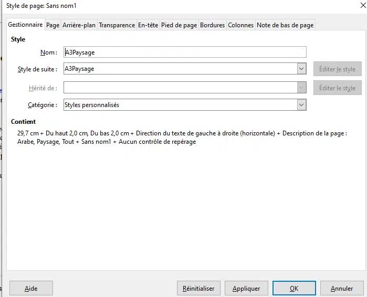This screenshot has height=297, width=367.
Task: Click the Styles personnalisés category field
Action: pyautogui.click(x=185, y=105)
